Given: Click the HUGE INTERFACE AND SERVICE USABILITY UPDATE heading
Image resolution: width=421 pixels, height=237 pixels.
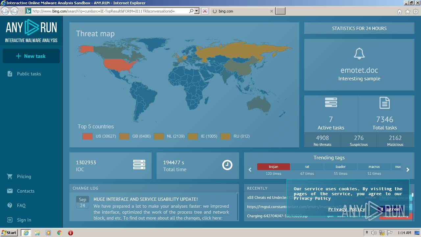Looking at the screenshot, I should [x=146, y=199].
